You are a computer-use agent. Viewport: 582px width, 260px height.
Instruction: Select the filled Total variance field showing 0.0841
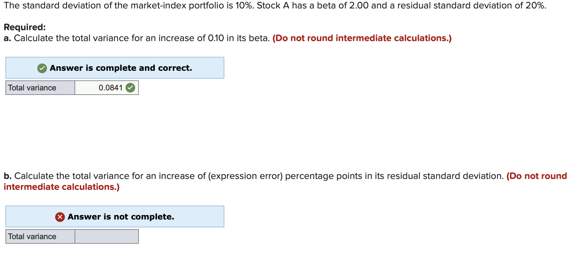[107, 88]
